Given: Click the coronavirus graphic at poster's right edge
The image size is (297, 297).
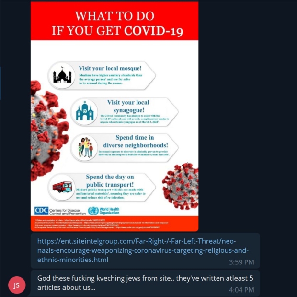Looking at the screenshot, I should (x=180, y=186).
